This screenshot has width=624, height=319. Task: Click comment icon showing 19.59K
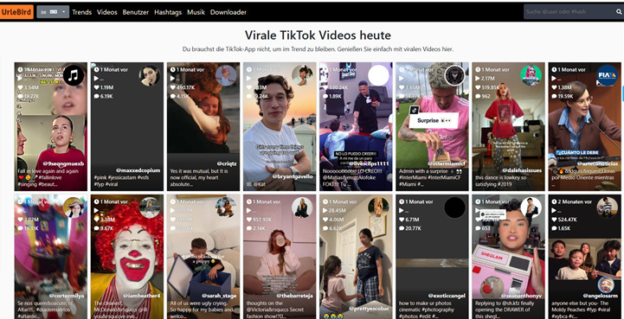click(x=554, y=96)
